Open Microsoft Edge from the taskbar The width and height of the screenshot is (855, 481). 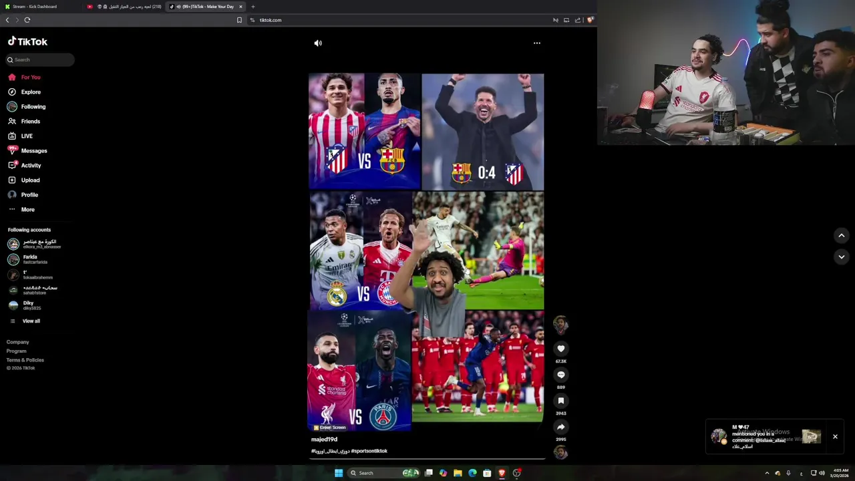(x=472, y=473)
